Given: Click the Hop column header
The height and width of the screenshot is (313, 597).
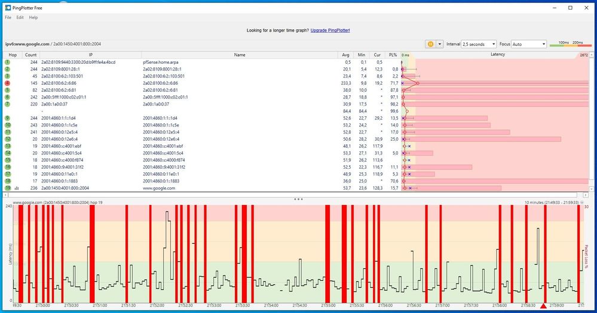Looking at the screenshot, I should (x=13, y=55).
